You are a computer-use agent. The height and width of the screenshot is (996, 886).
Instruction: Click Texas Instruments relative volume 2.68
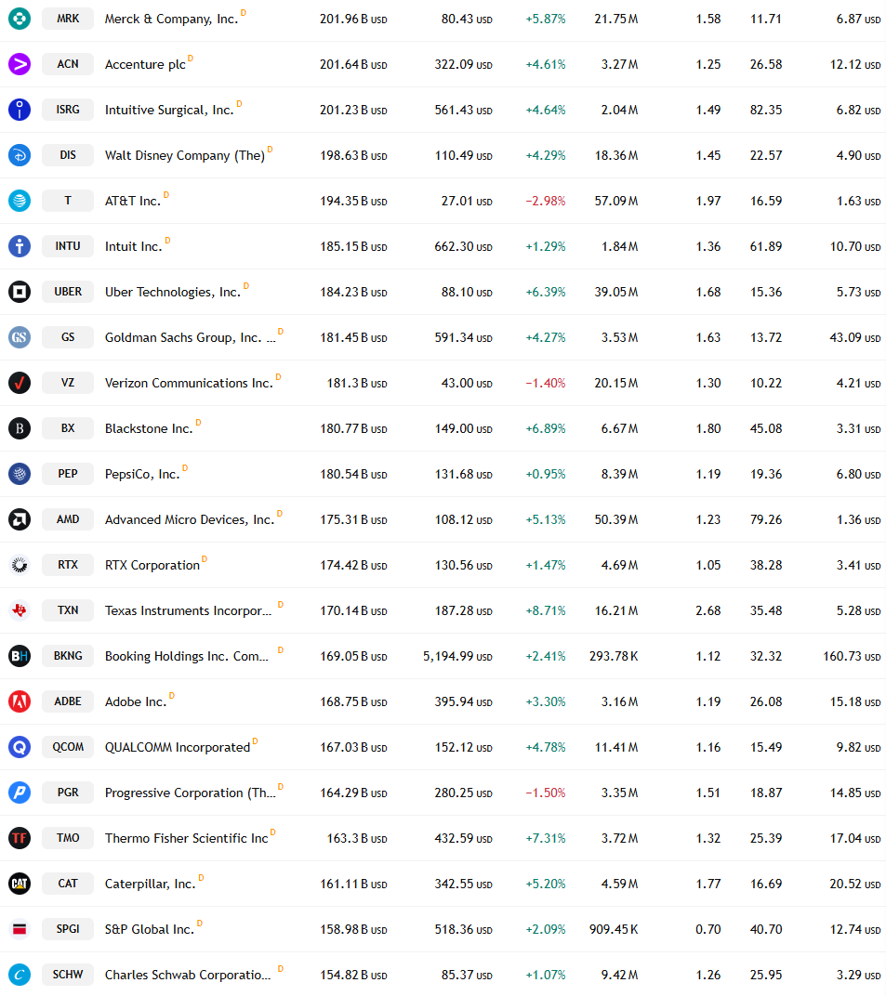708,611
